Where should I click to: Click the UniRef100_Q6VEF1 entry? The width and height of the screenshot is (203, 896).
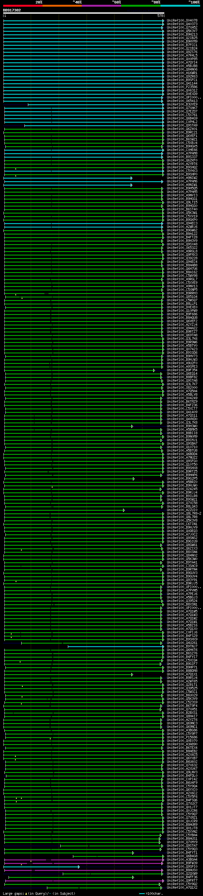coord(182,136)
